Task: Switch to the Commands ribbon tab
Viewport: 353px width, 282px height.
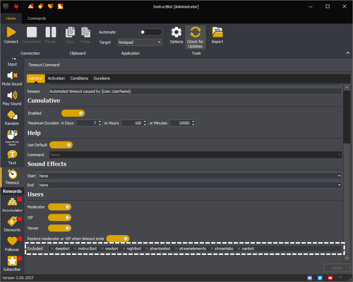Action: [x=37, y=18]
